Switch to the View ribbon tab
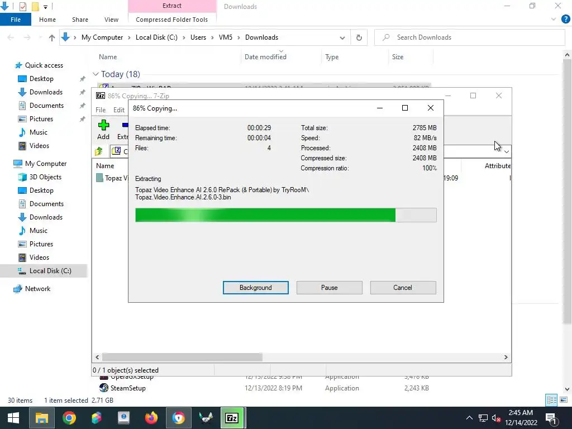This screenshot has height=429, width=572. click(111, 20)
